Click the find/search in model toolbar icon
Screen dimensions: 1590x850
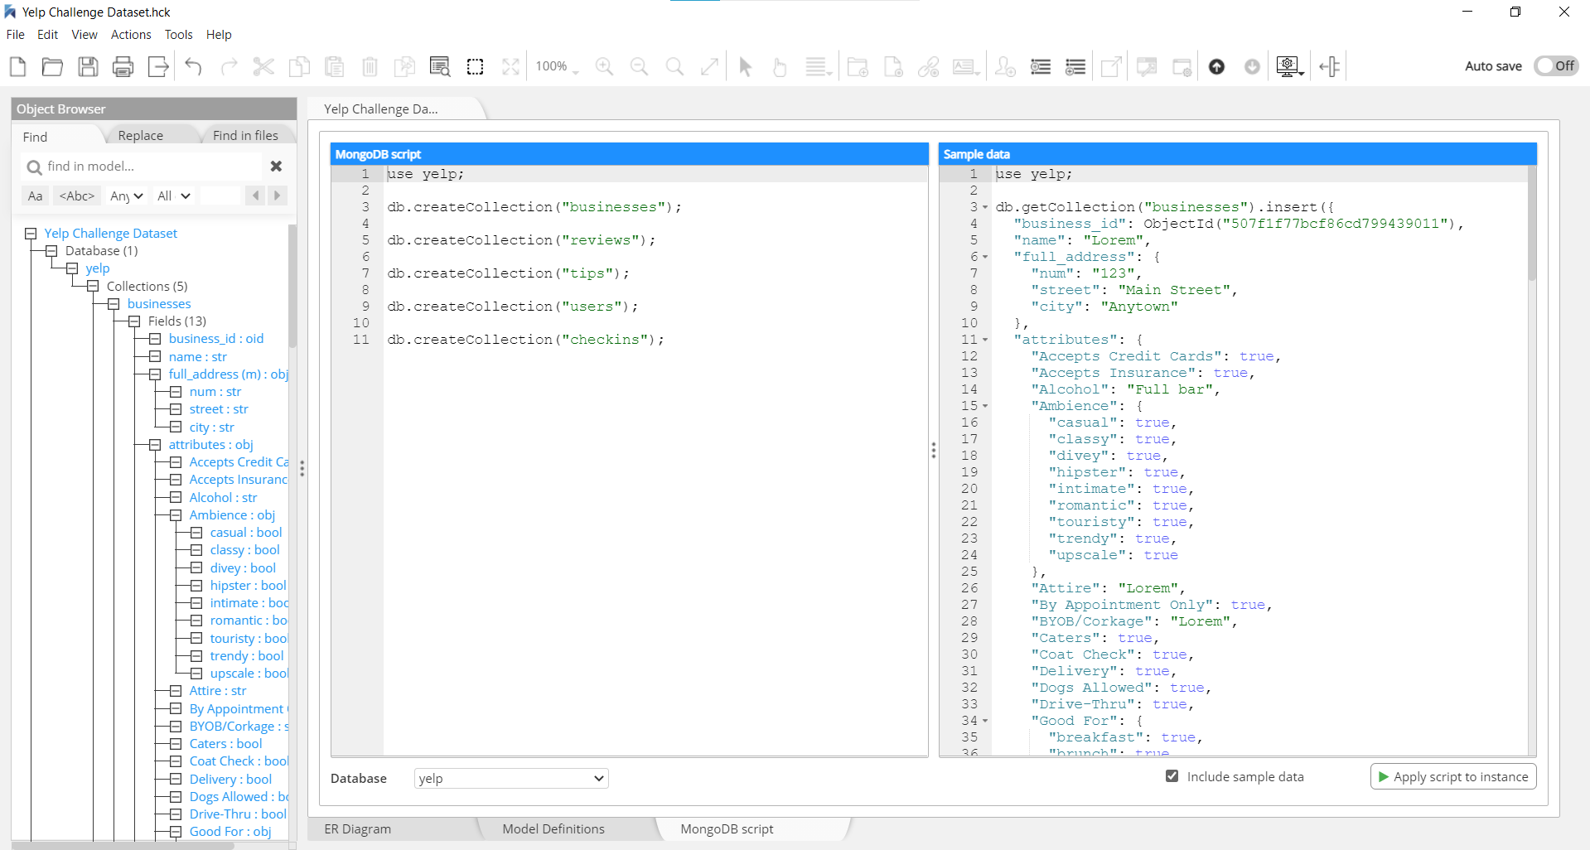[x=440, y=66]
